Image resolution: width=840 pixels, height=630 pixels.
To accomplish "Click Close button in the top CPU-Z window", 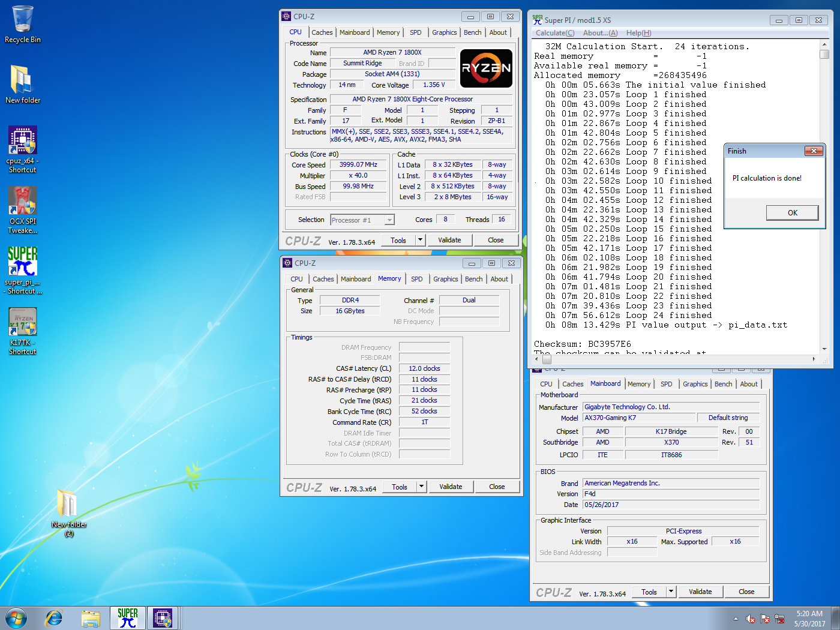I will [x=496, y=241].
